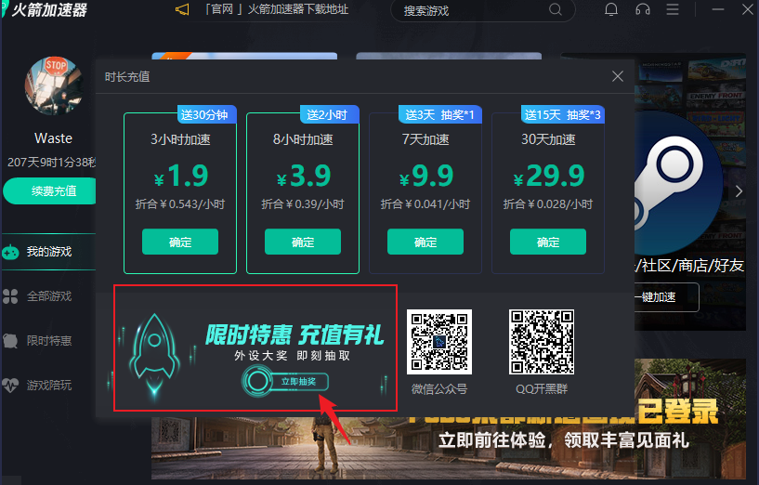Click the 一键加速 button behind dialog

(666, 296)
